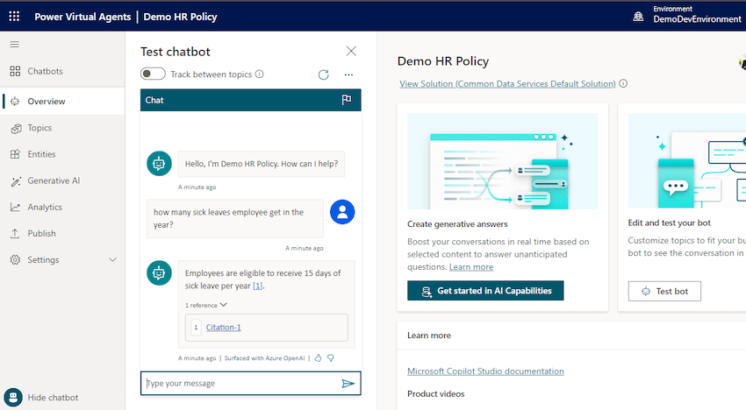Viewport: 746px width, 410px height.
Task: Open Generative AI page in sidebar
Action: pyautogui.click(x=53, y=180)
